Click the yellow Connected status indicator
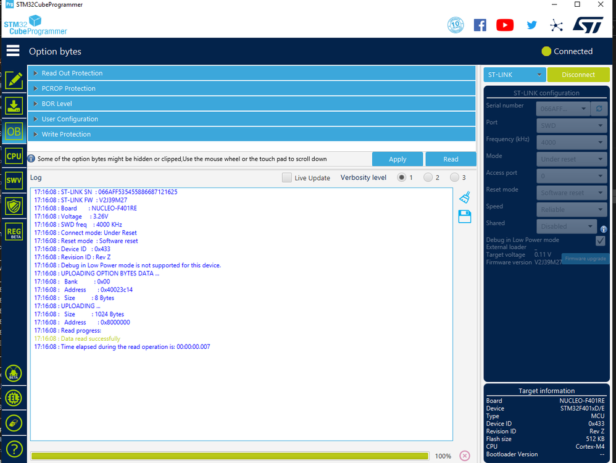Viewport: 616px width, 463px height. click(x=546, y=51)
